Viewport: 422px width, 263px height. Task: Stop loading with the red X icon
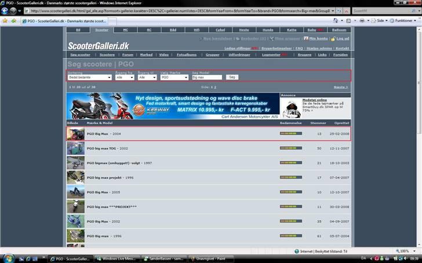347,11
